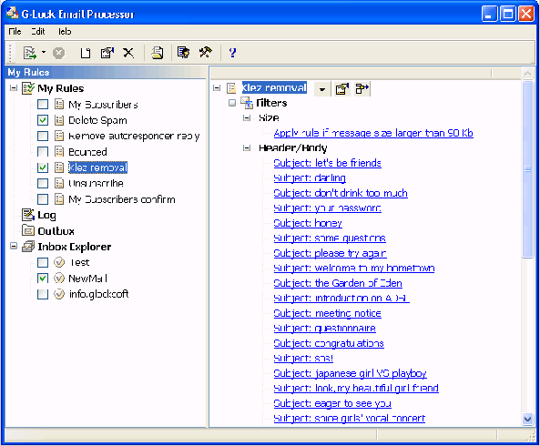The image size is (540, 446).
Task: Create a new rule with blank page icon
Action: [85, 53]
